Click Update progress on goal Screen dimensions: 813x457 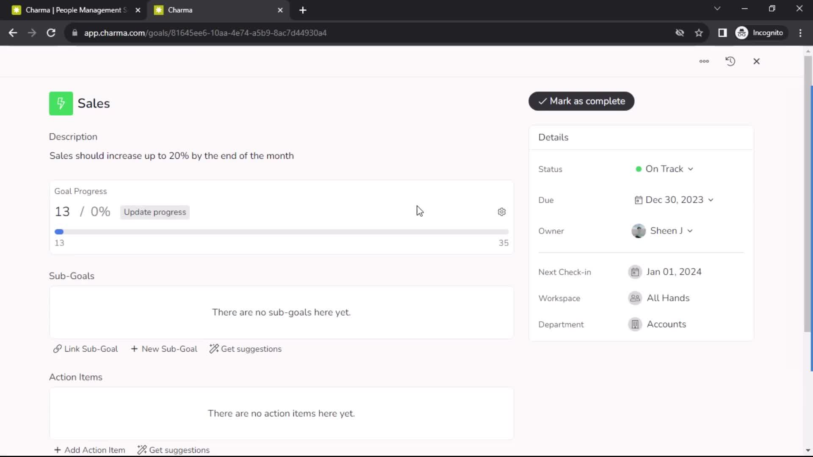coord(155,212)
